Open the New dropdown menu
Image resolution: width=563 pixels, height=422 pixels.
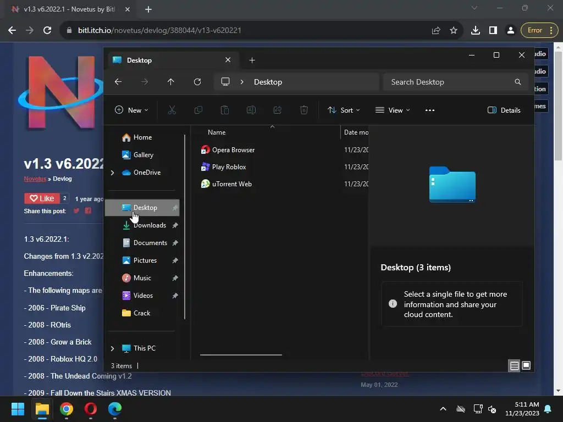click(x=131, y=110)
